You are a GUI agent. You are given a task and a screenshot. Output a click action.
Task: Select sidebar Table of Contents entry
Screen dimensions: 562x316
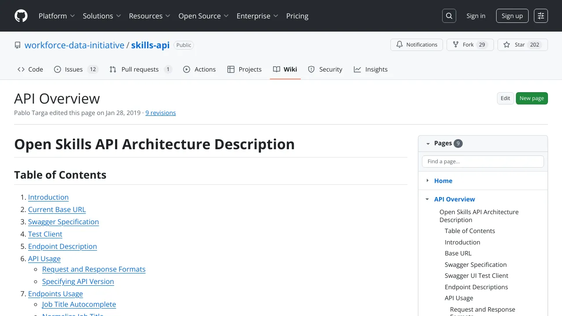point(470,231)
